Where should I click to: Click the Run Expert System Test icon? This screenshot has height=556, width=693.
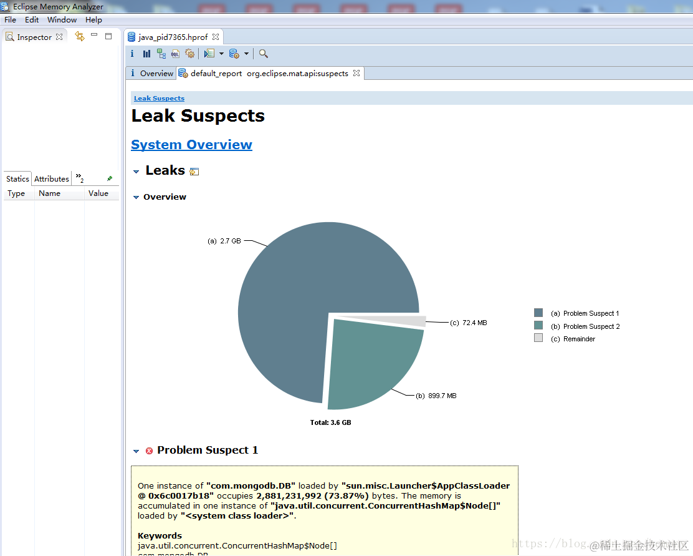point(209,54)
